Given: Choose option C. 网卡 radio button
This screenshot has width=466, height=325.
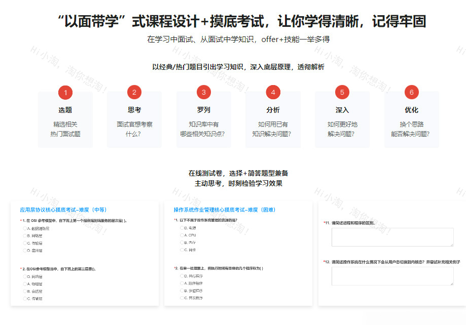Looking at the screenshot, I should point(182,250).
